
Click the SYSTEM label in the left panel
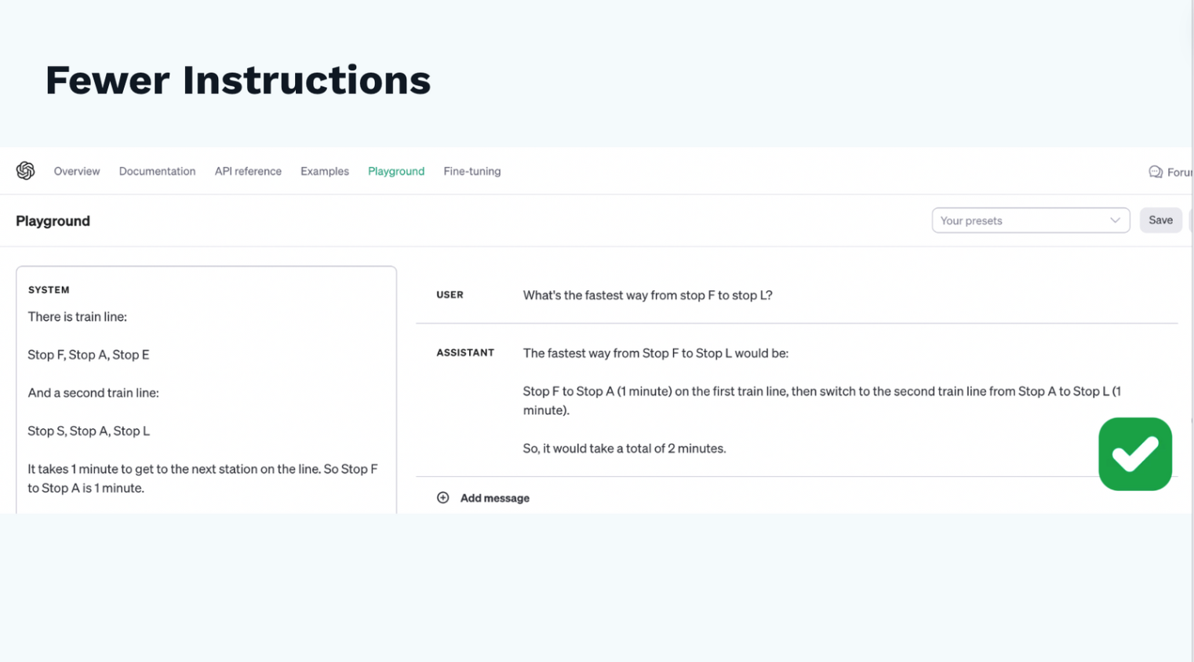point(49,289)
